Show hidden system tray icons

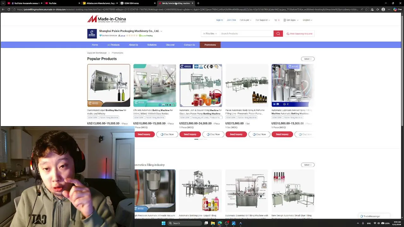coord(358,223)
